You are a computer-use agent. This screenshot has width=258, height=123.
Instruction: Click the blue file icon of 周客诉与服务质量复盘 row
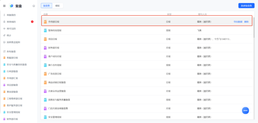(x=45, y=100)
